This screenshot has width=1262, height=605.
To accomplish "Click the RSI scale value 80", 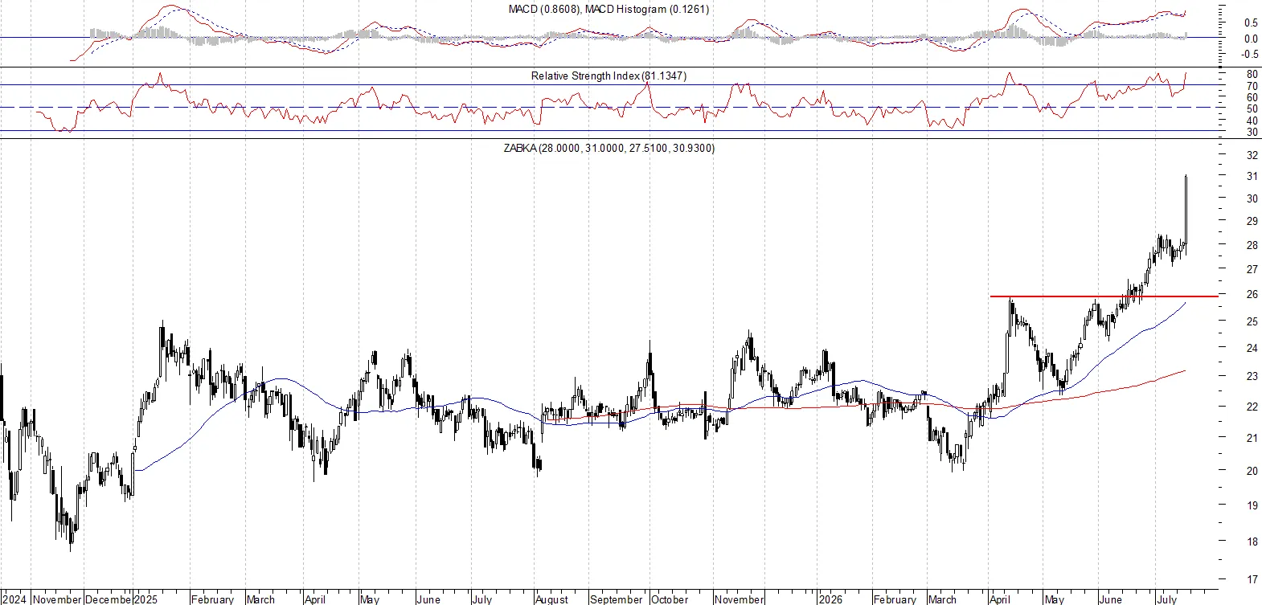I will (x=1252, y=75).
